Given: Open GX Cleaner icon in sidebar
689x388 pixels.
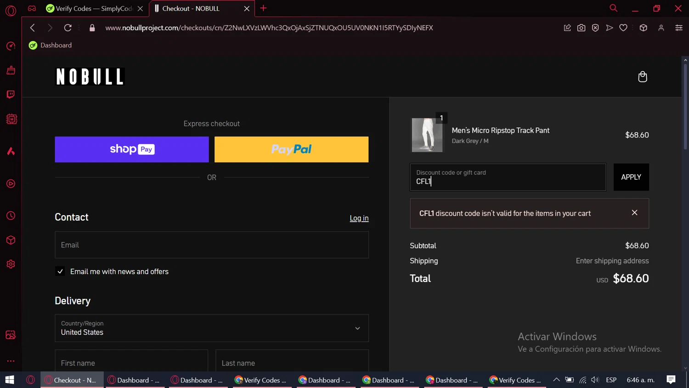Looking at the screenshot, I should click(x=11, y=70).
